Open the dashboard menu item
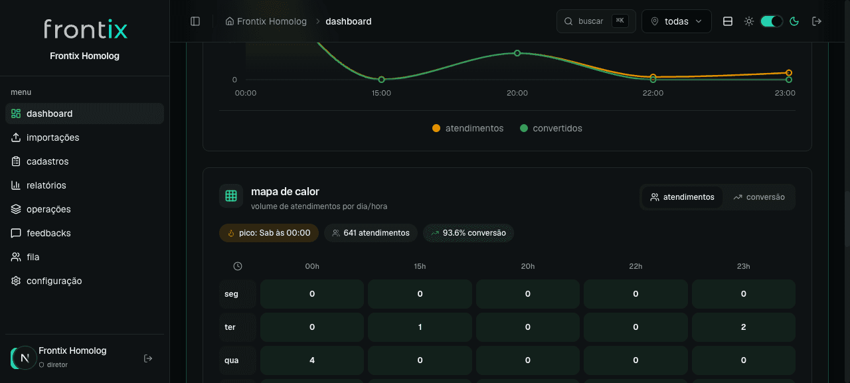Image resolution: width=850 pixels, height=383 pixels. (84, 114)
